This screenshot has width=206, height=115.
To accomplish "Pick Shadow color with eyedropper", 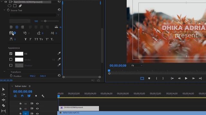I will coord(59,65).
